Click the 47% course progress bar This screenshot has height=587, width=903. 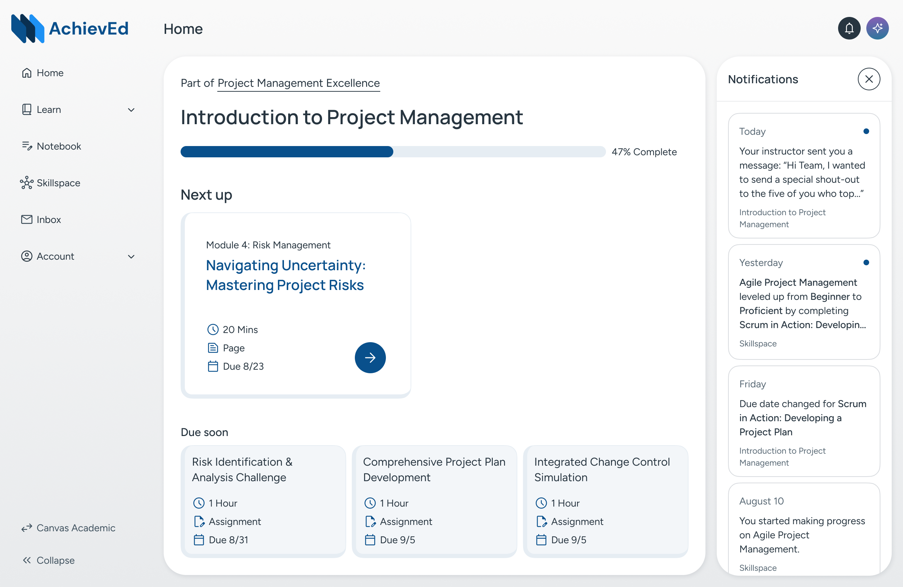tap(393, 152)
